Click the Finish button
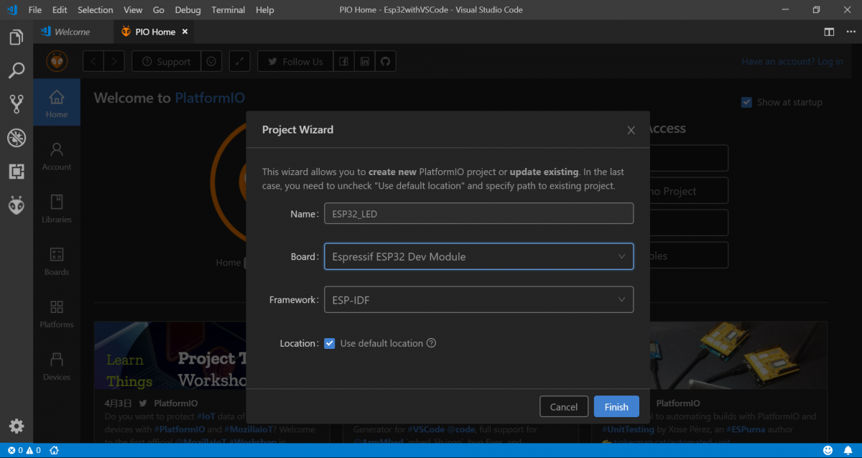Image resolution: width=862 pixels, height=458 pixels. click(616, 406)
